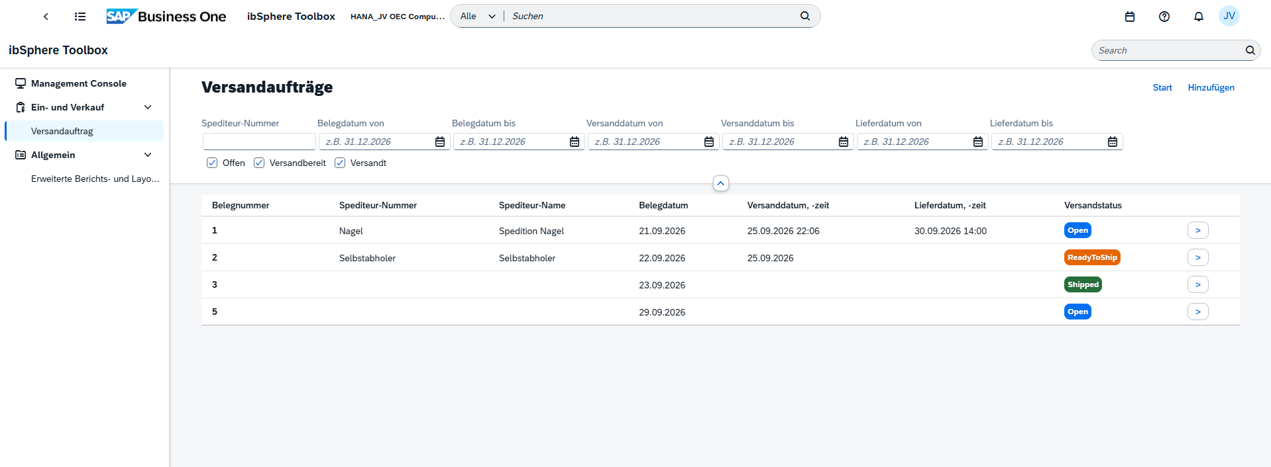Click HANA_JV OEC Compu... company label

click(x=398, y=17)
